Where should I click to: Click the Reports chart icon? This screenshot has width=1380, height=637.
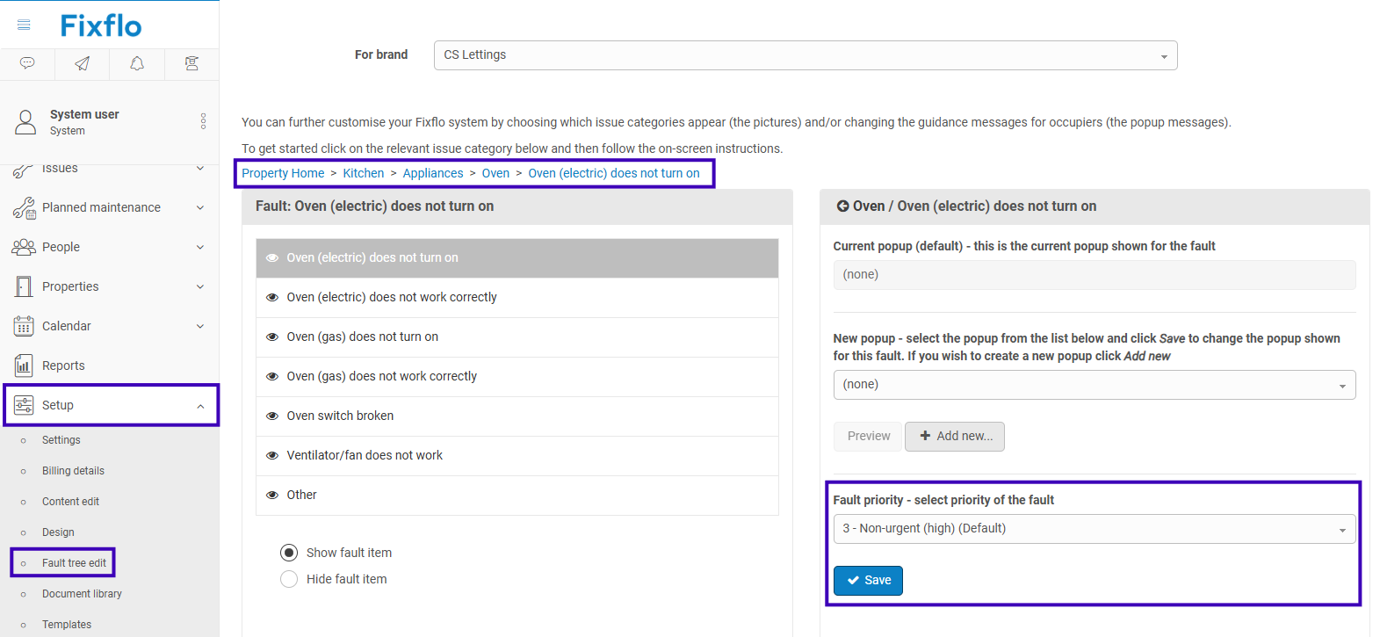[24, 366]
